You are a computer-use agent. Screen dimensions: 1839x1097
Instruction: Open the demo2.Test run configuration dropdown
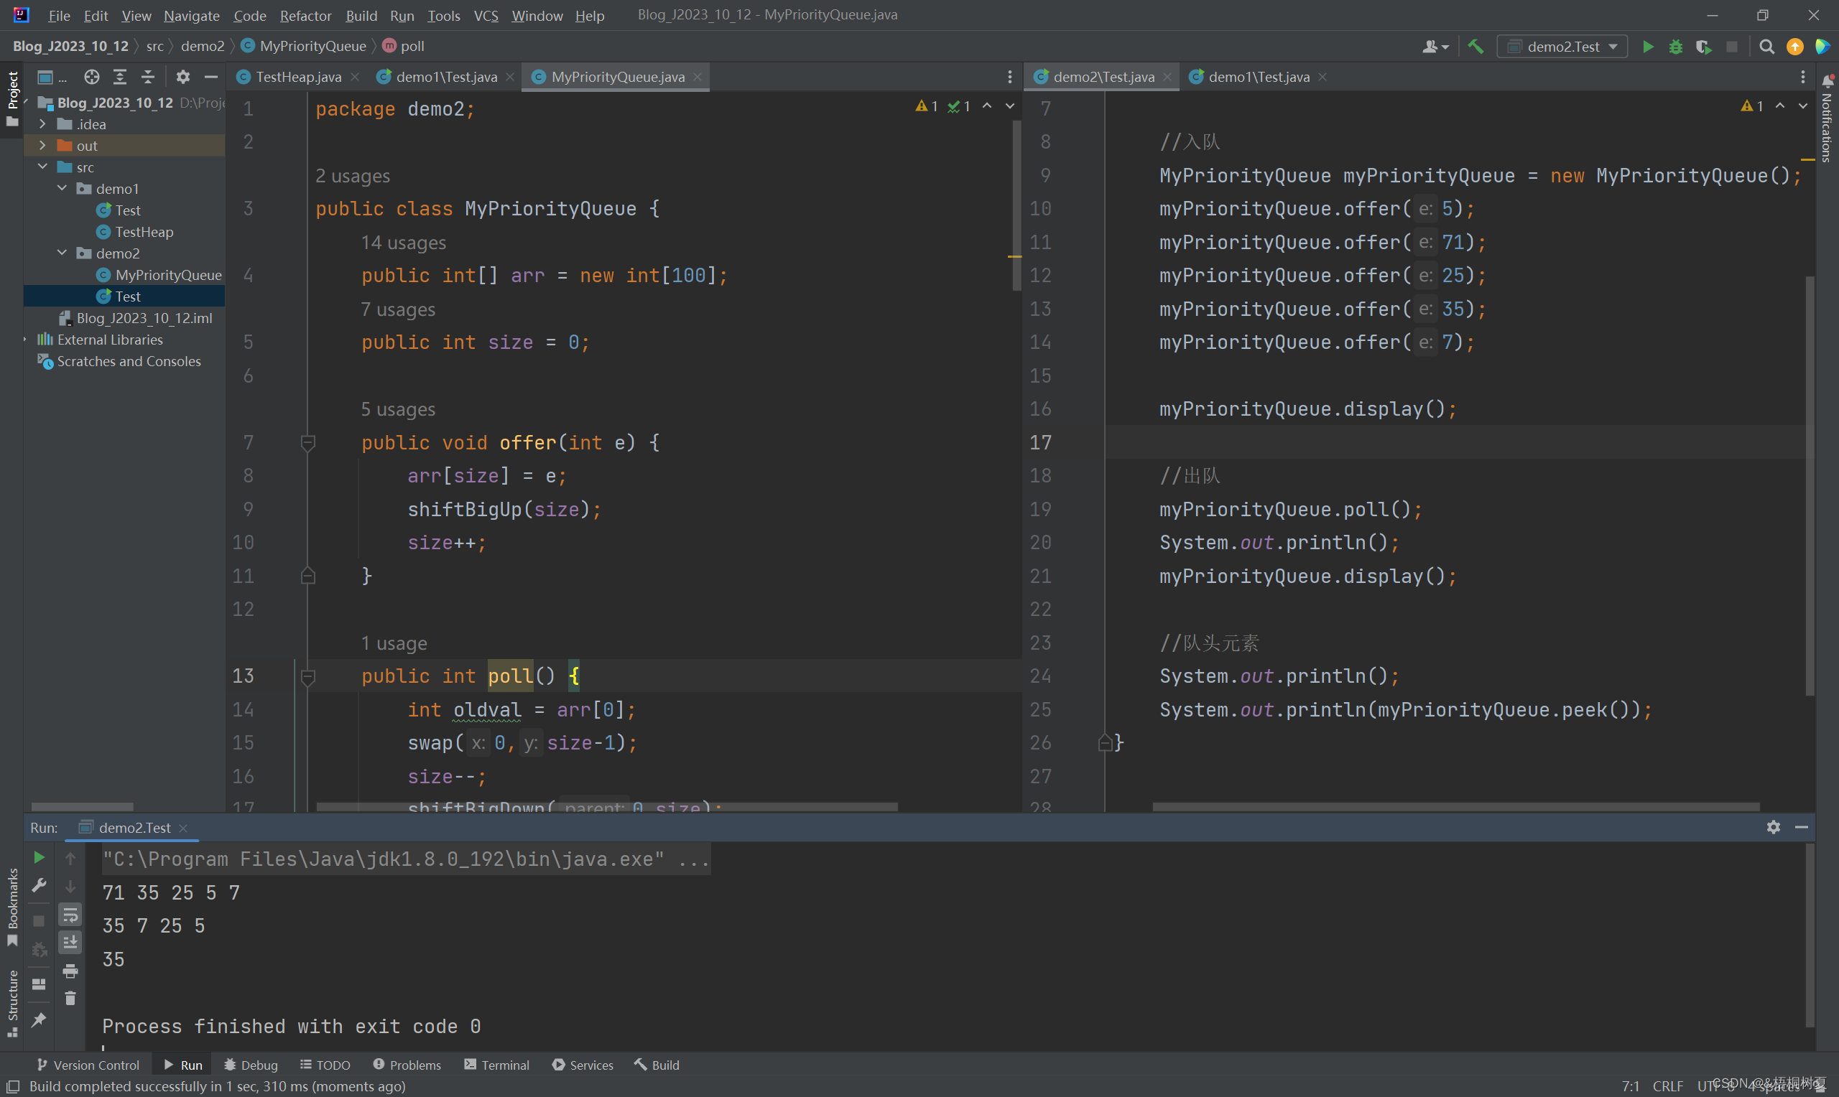coord(1562,47)
